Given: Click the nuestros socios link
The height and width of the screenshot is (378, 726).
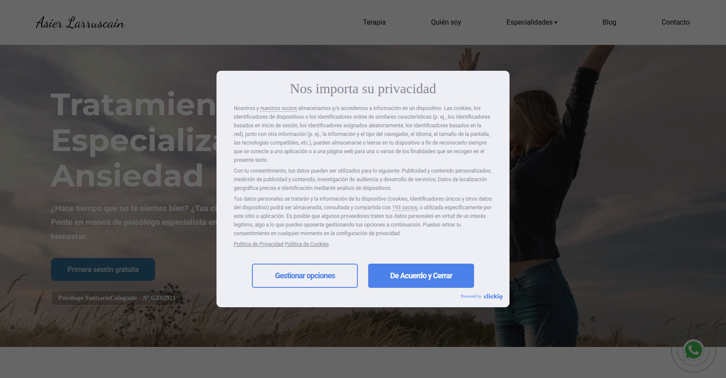Looking at the screenshot, I should coord(278,108).
